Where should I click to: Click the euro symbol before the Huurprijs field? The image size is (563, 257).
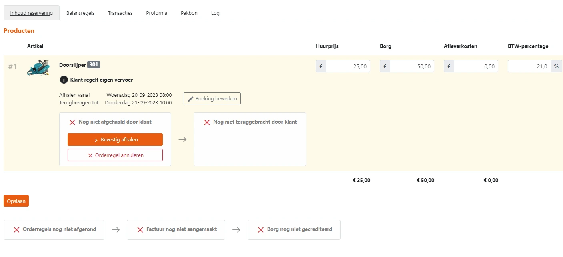coord(321,66)
